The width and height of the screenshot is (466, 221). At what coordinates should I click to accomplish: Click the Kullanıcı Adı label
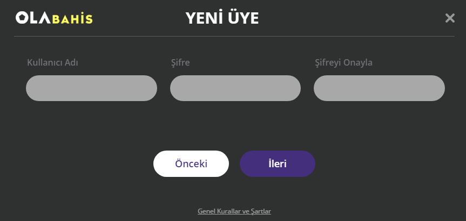pos(52,63)
